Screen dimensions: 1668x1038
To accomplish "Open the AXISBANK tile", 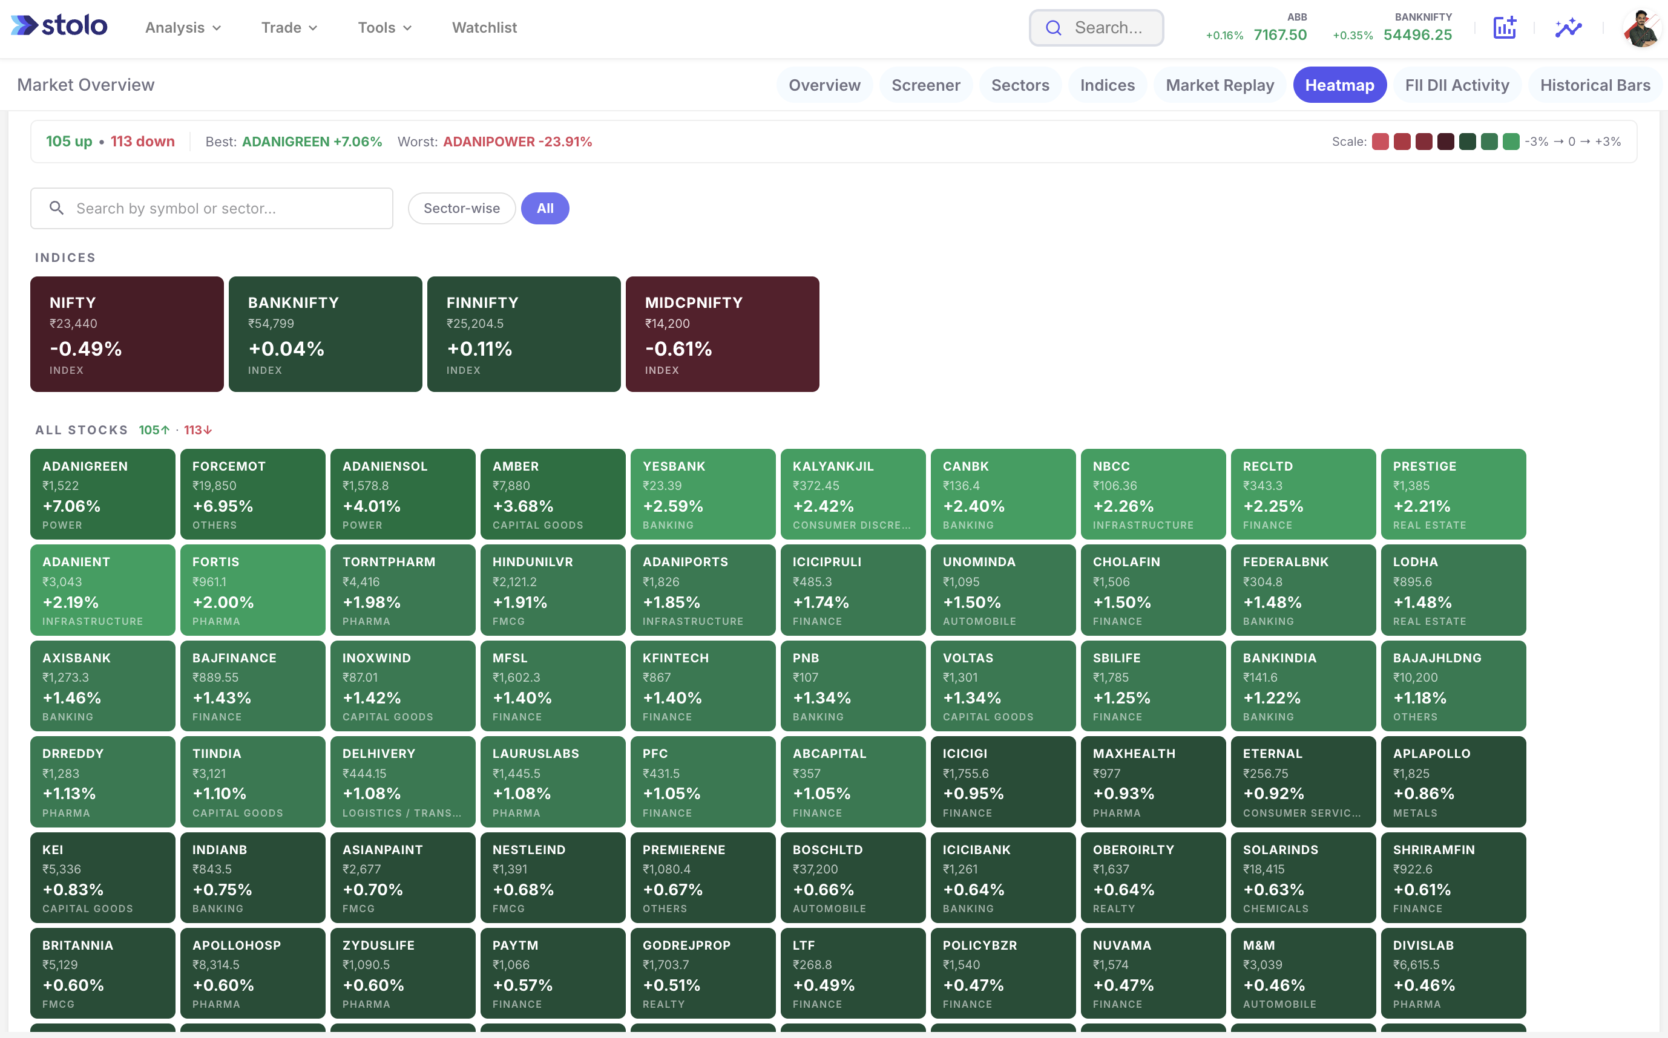I will (103, 686).
